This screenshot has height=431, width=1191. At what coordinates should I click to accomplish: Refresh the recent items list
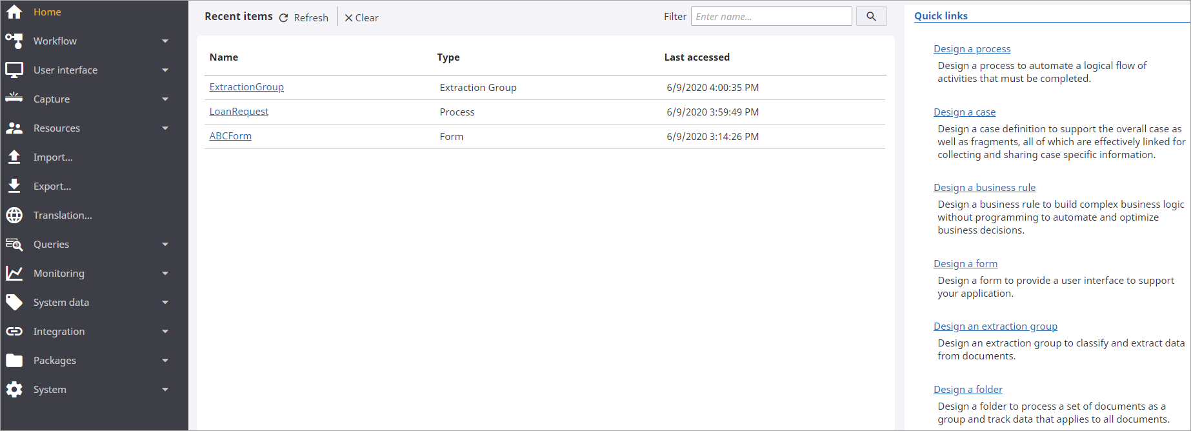pos(304,17)
